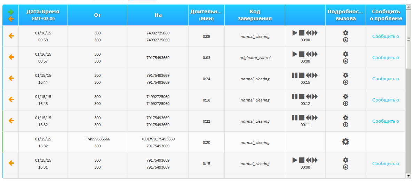Stop button in the originator_cancel row
The image size is (415, 187).
pyautogui.click(x=302, y=54)
